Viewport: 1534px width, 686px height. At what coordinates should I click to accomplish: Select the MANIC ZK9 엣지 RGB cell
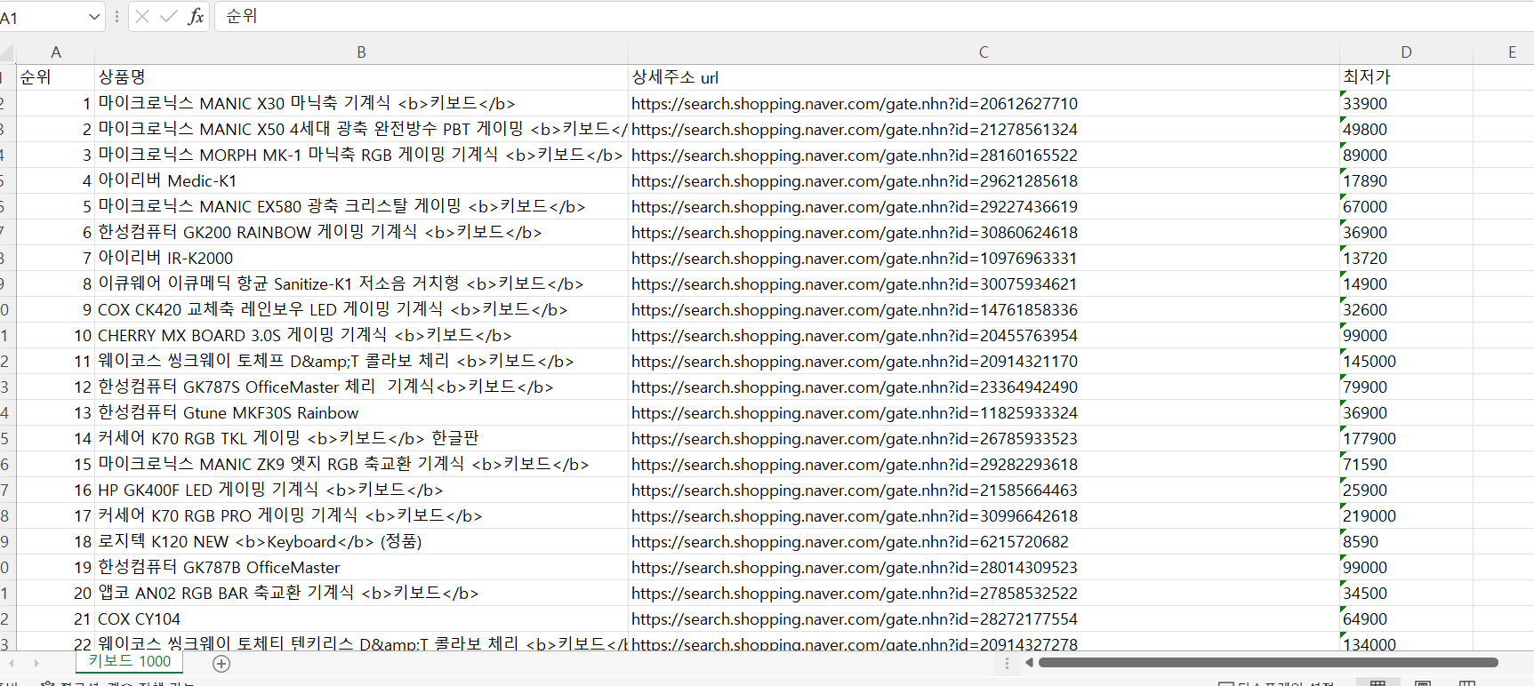(361, 464)
